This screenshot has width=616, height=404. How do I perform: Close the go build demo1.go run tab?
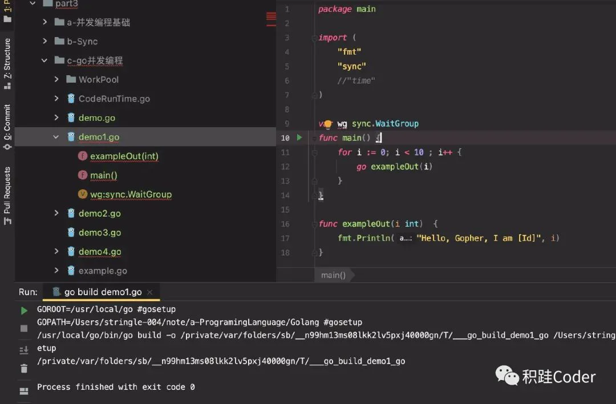click(149, 292)
